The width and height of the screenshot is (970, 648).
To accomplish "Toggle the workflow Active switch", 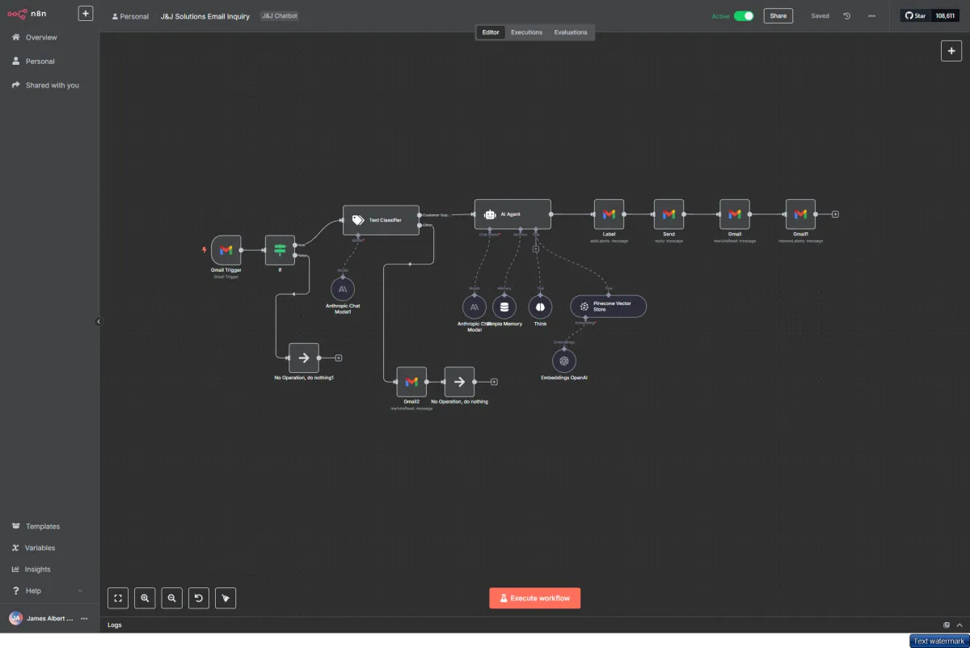I will pyautogui.click(x=743, y=16).
